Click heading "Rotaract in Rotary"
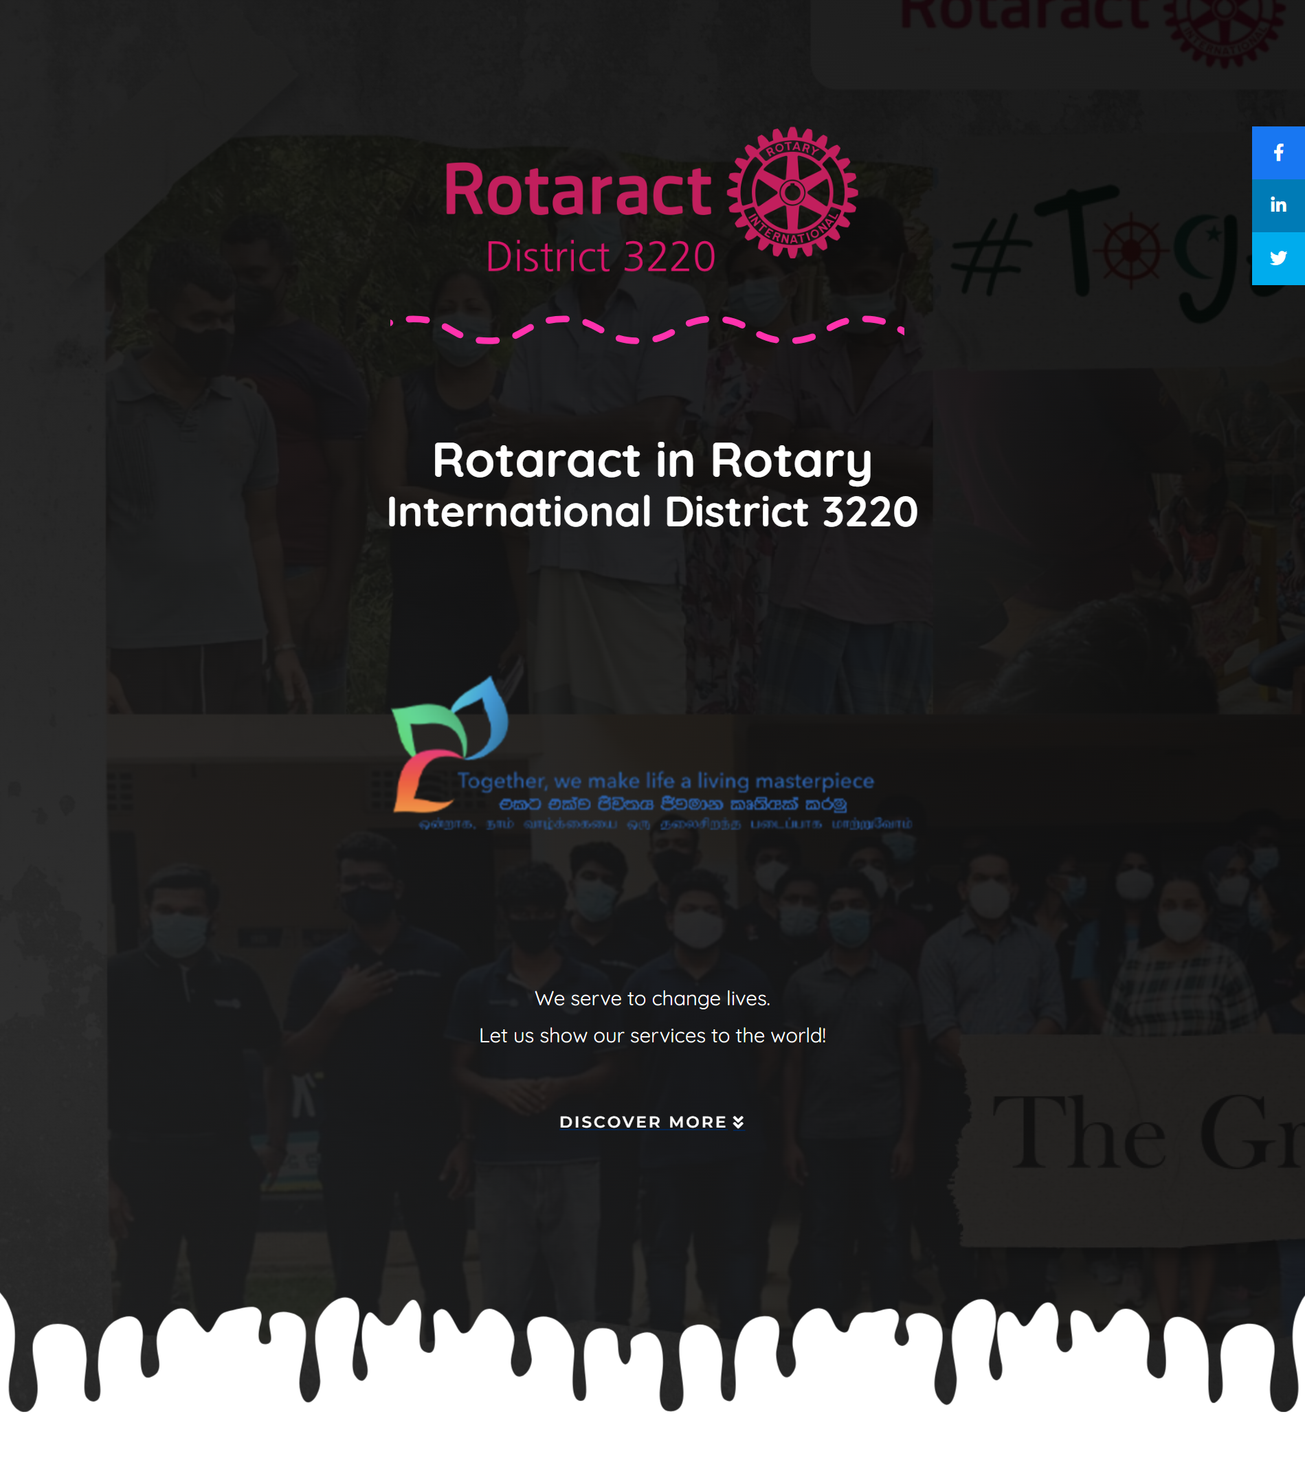Screen dimensions: 1305x1478 [652, 460]
